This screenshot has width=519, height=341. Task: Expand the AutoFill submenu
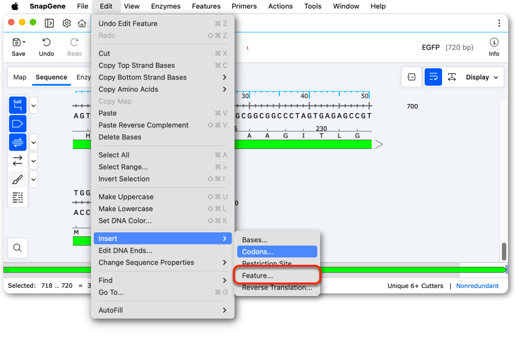[x=163, y=310]
